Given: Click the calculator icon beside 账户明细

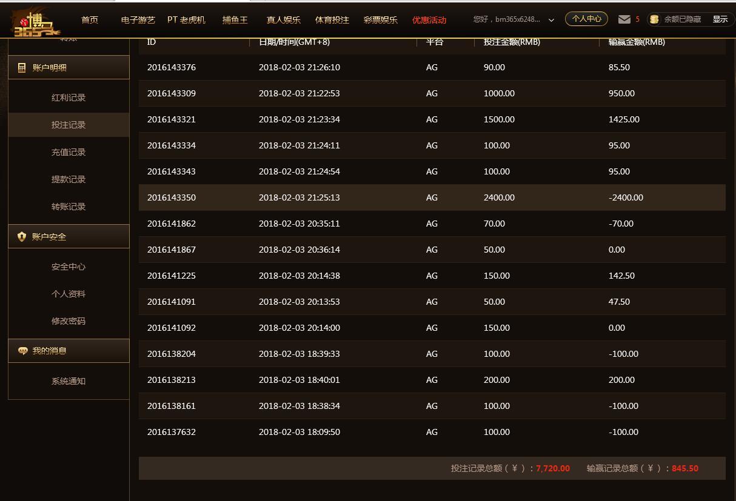Looking at the screenshot, I should coord(22,68).
